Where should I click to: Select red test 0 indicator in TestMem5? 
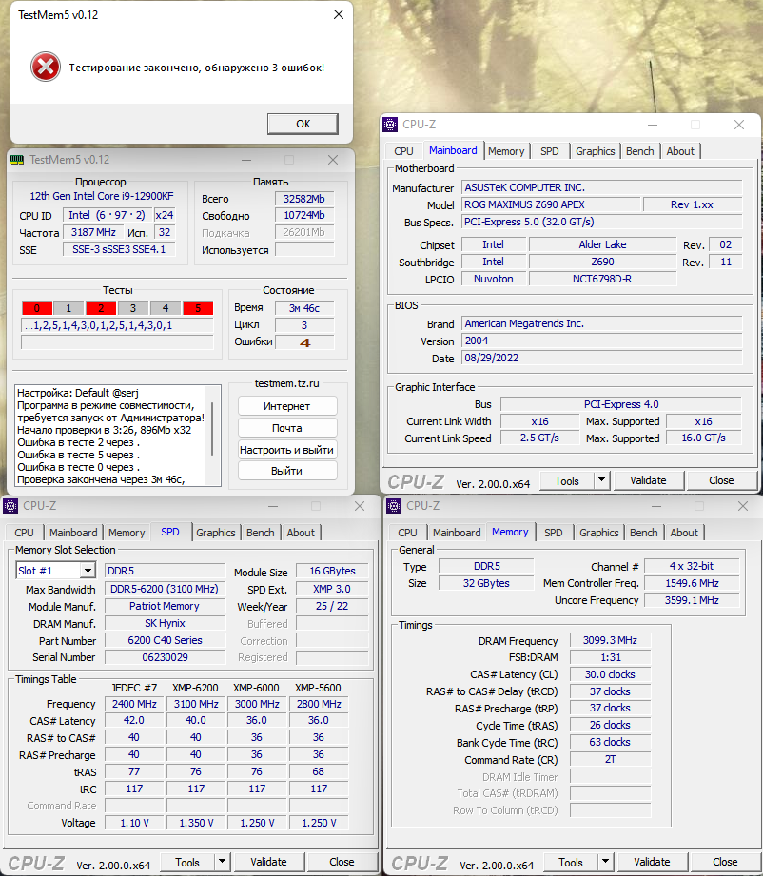click(37, 308)
